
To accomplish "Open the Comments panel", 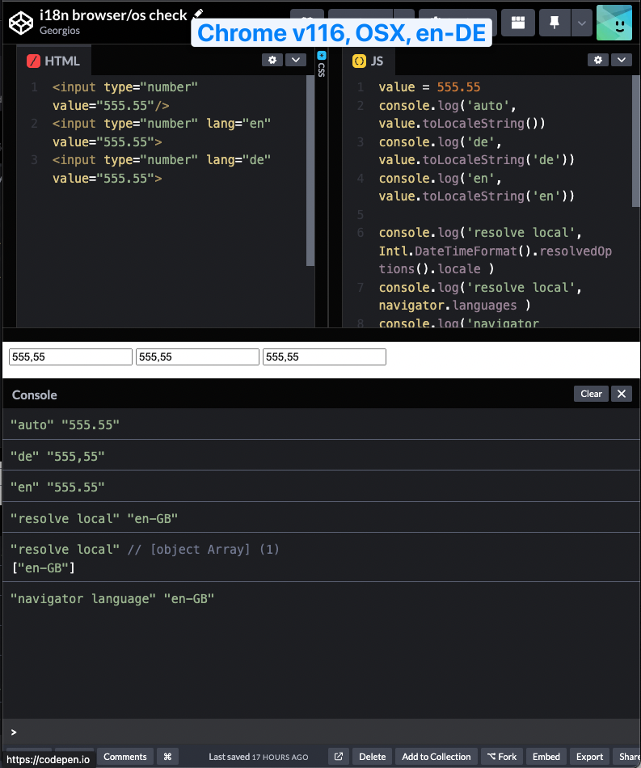I will click(x=124, y=757).
